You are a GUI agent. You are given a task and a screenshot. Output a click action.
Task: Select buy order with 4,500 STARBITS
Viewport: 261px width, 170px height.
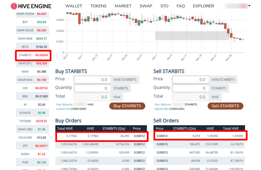101,161
